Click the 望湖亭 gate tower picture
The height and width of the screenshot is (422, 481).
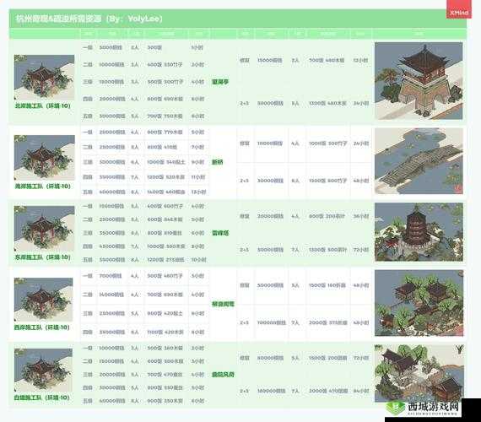[419, 81]
